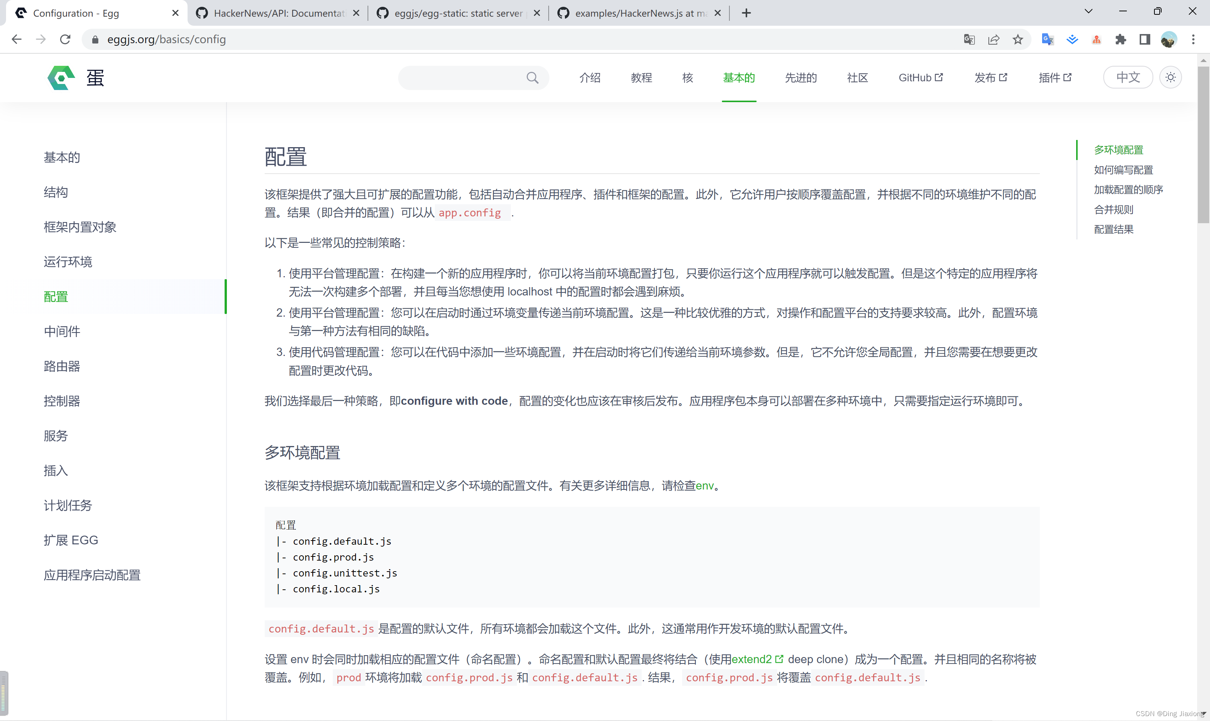Click the page vertical scrollbar thumb
Viewport: 1210px width, 721px height.
(x=1203, y=144)
